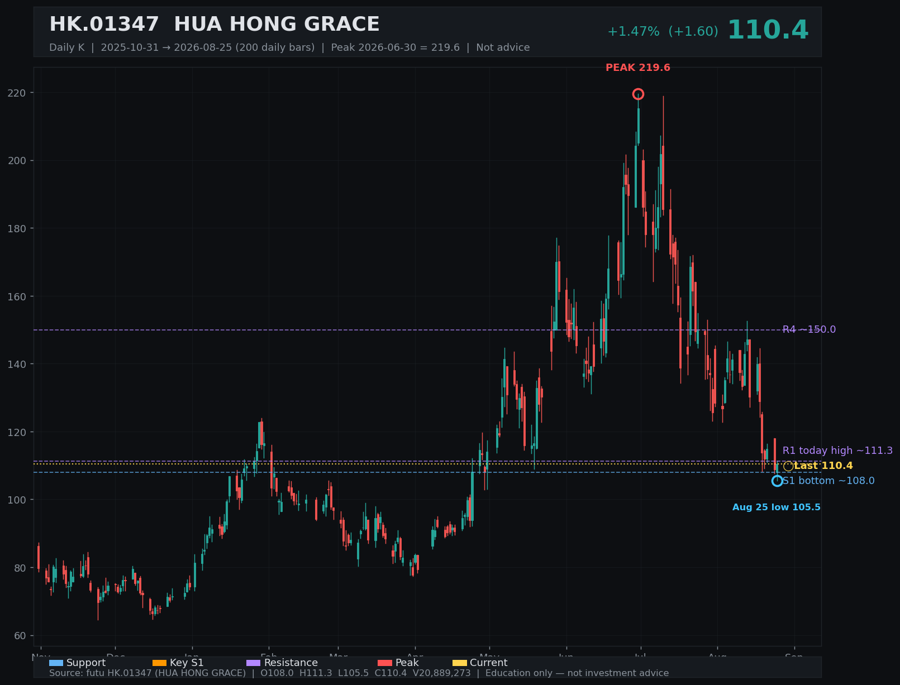Click the 'Source: futu' footer line

359,673
